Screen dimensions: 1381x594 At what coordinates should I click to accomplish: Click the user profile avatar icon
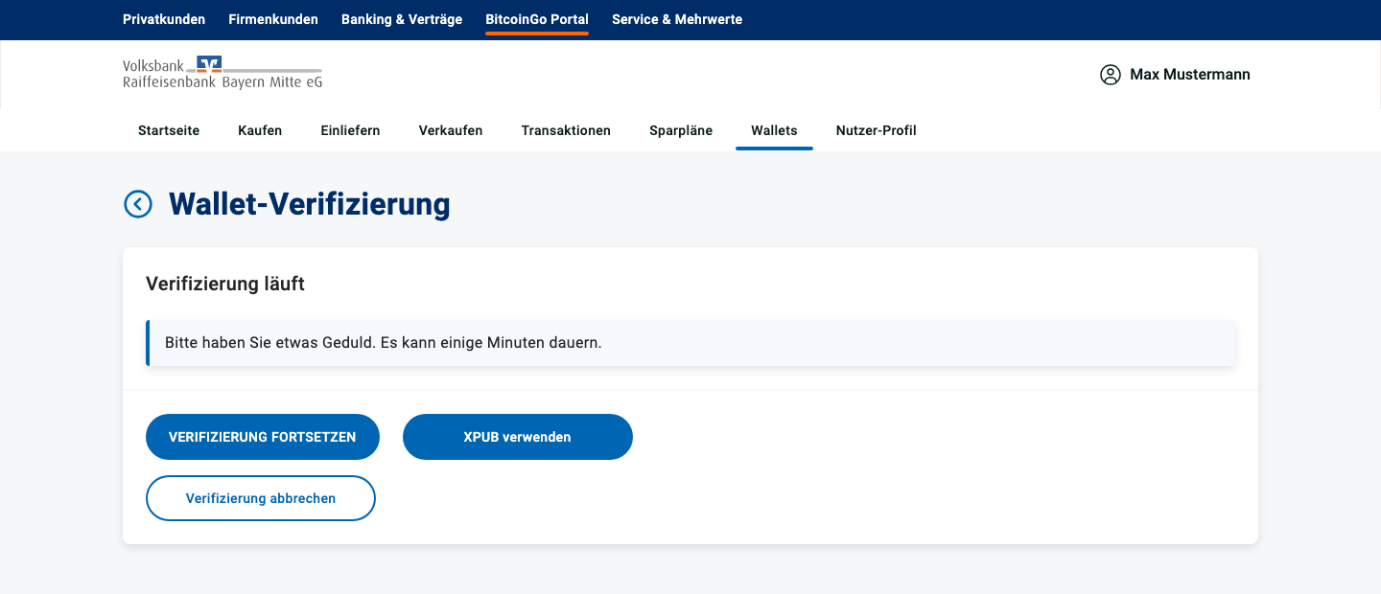tap(1111, 75)
